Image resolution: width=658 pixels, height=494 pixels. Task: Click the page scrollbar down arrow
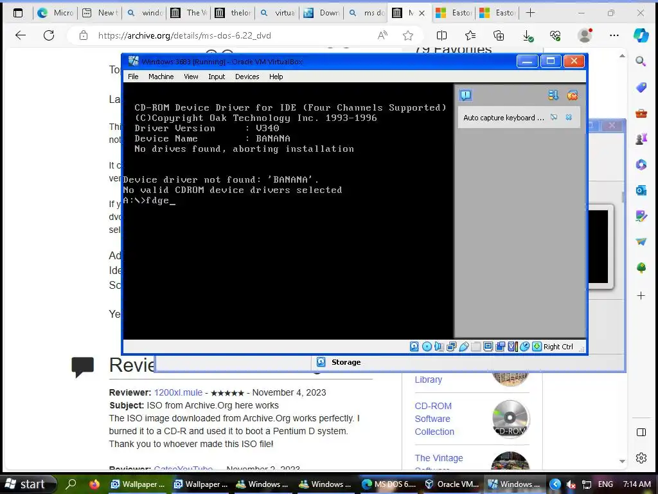[622, 461]
